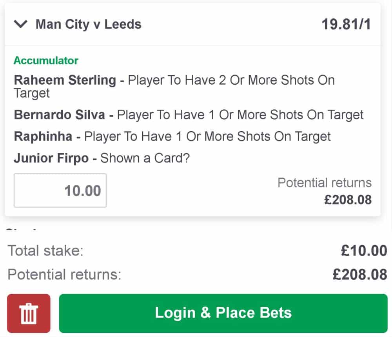Viewport: 392px width, 337px height.
Task: Click the 19.81/1 odds value
Action: pyautogui.click(x=346, y=24)
